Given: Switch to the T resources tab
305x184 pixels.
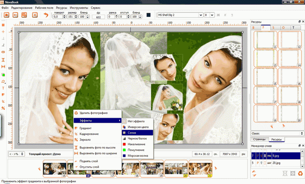Looking at the screenshot, I should click(x=295, y=28).
